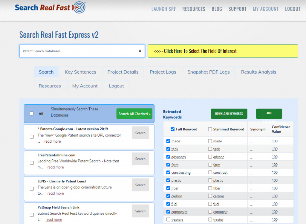Click the Download Keywords button
The height and width of the screenshot is (224, 306).
(229, 114)
